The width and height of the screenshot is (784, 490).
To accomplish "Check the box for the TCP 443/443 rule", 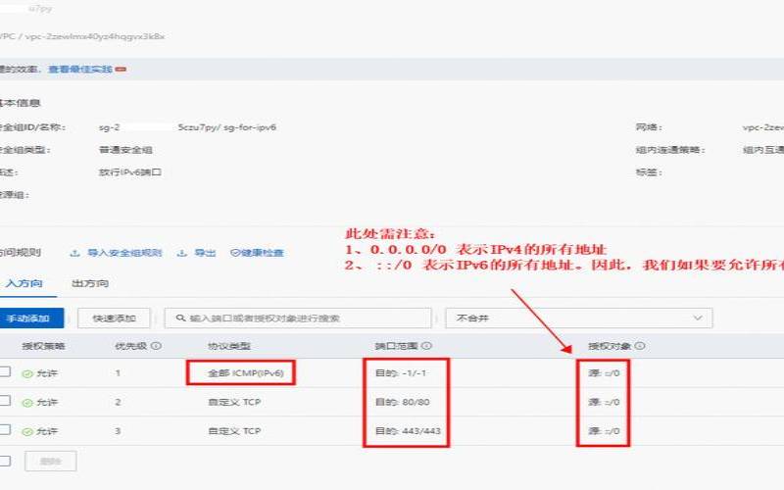I will tap(5, 429).
